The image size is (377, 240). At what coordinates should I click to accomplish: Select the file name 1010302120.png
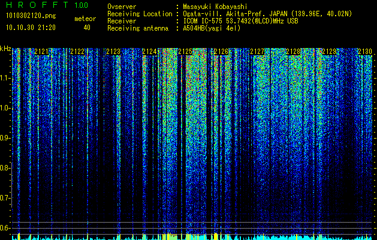(x=31, y=16)
